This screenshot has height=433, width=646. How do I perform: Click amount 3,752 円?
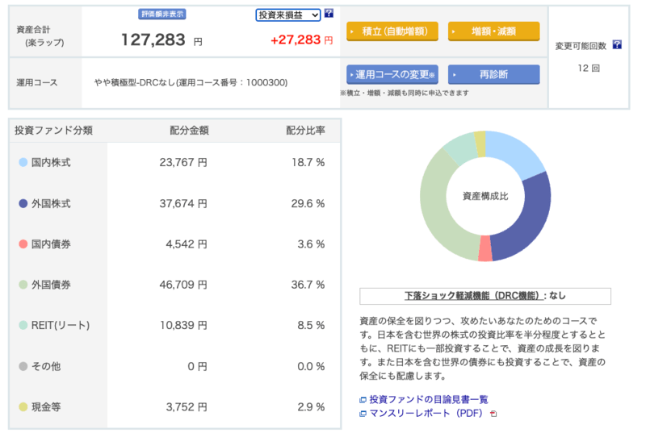(x=187, y=406)
